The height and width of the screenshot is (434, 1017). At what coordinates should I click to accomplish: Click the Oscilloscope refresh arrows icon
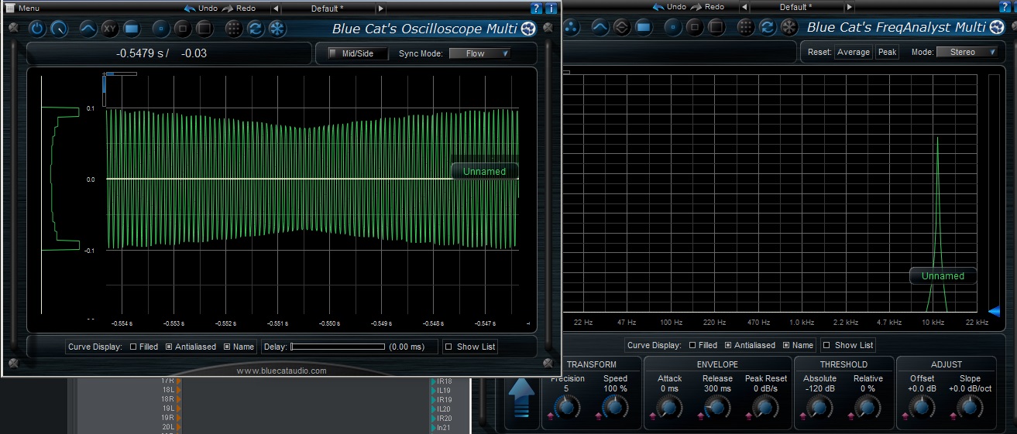coord(256,29)
